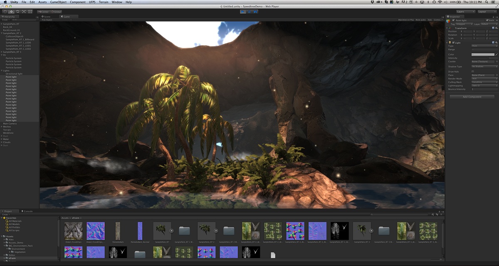
Task: Select the Move tool in the toolbar
Action: (x=11, y=11)
